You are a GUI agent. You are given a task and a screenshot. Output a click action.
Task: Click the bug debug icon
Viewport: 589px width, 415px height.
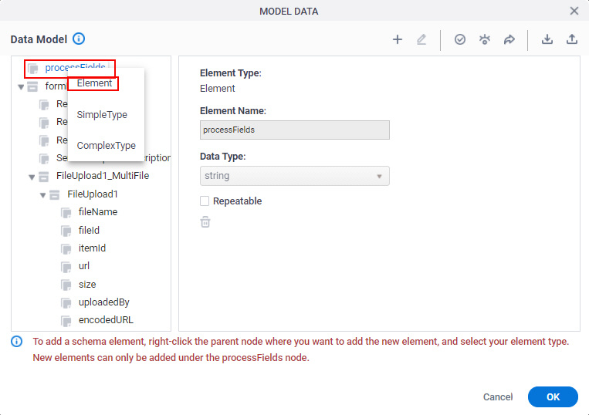(485, 39)
